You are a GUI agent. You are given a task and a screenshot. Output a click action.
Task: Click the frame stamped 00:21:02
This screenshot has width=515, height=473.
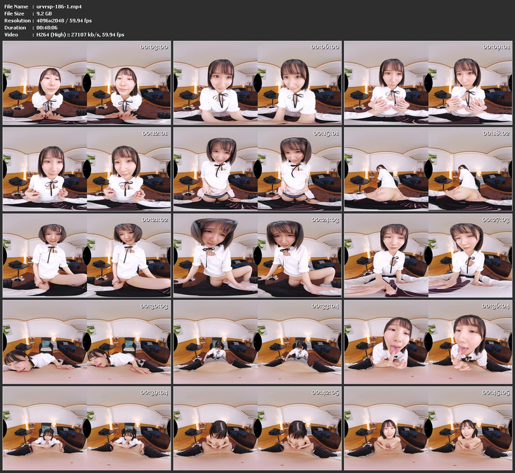(x=86, y=255)
